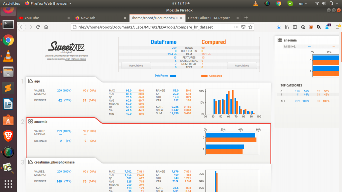This screenshot has height=192, width=342.
Task: Toggle the anaemia section highlighted in red
Action: pyautogui.click(x=41, y=121)
